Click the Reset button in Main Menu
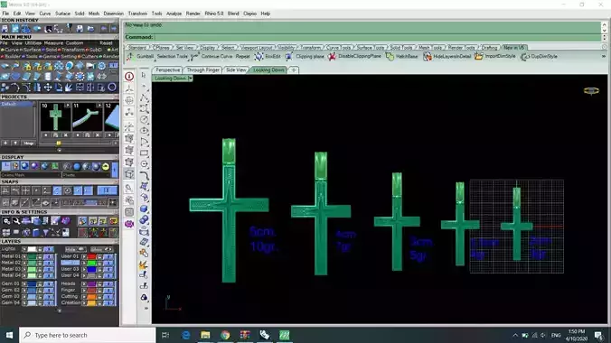 [x=106, y=42]
